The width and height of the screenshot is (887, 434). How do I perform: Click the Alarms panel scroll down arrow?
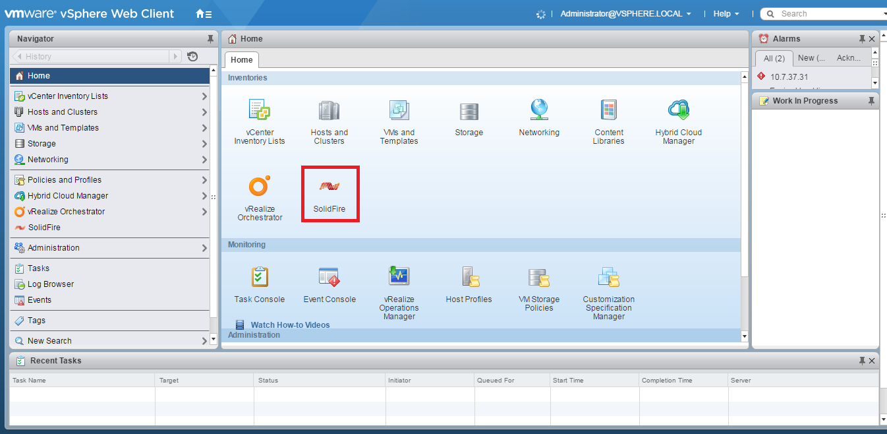pyautogui.click(x=875, y=83)
